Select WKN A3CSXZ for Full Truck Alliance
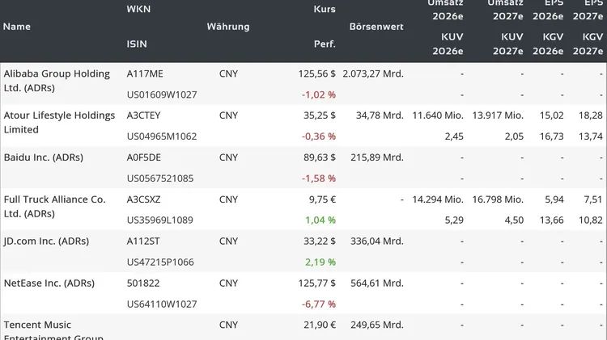This screenshot has width=607, height=340. [x=143, y=199]
